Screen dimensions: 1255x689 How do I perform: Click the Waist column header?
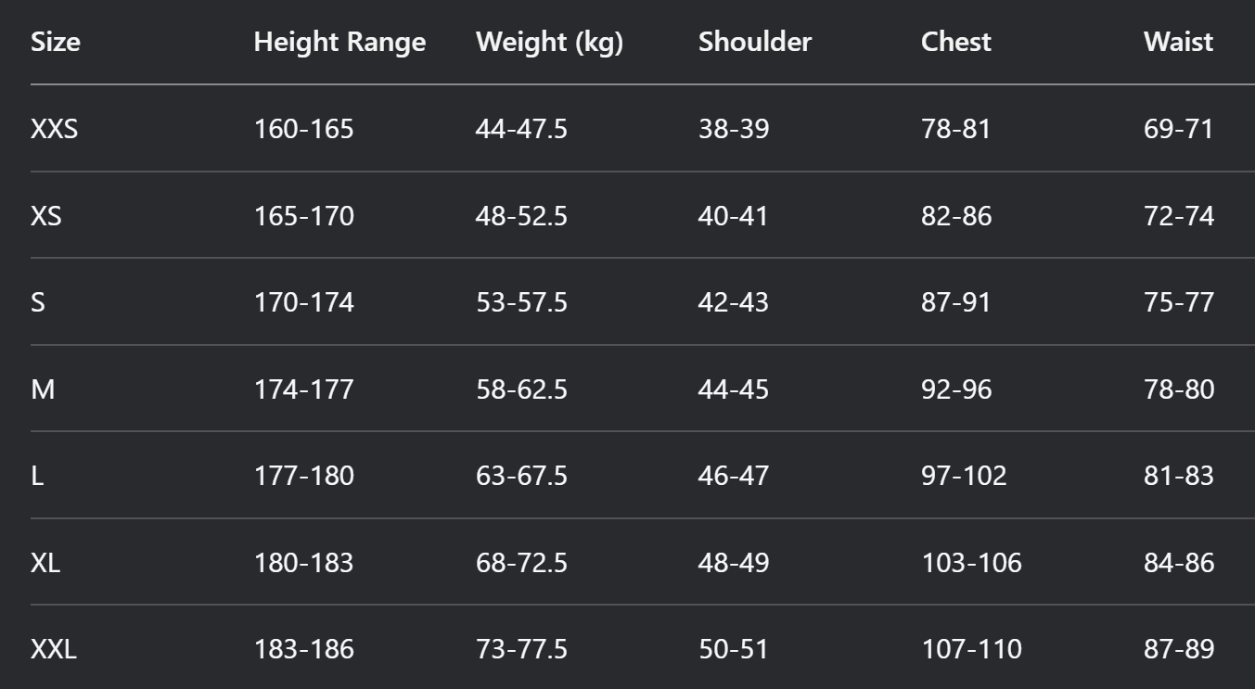[1178, 42]
